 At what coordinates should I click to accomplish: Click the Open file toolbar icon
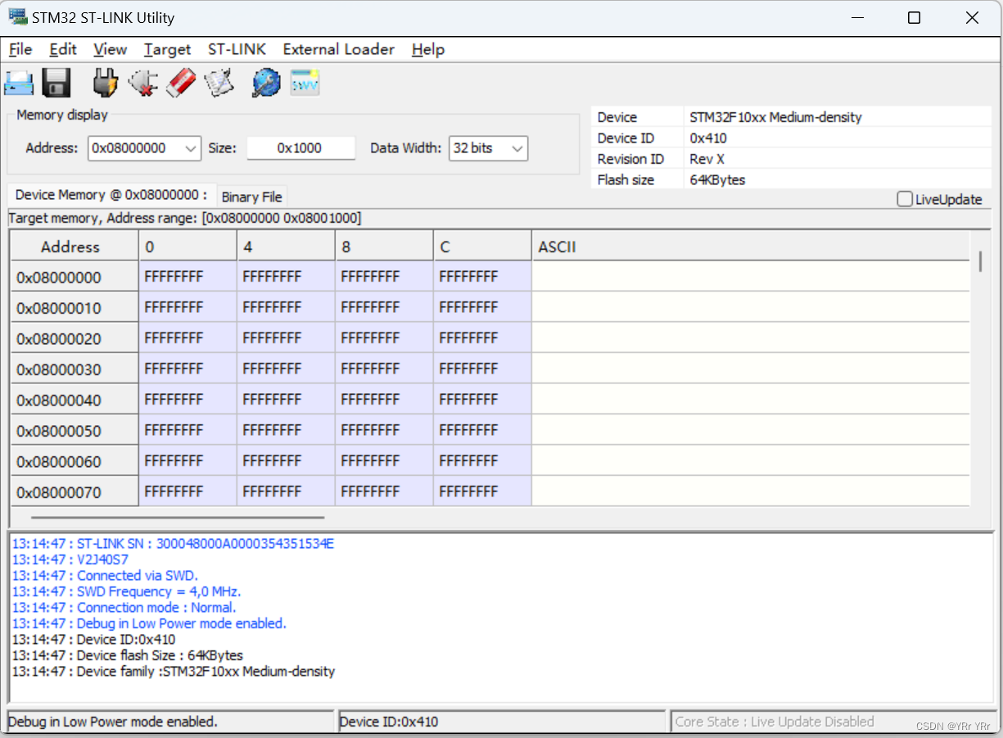point(19,83)
